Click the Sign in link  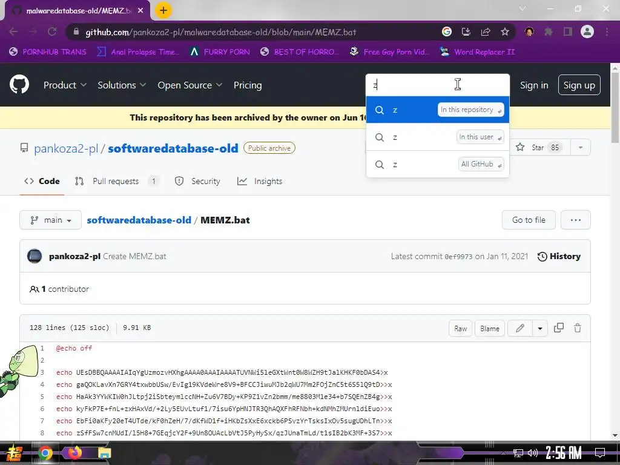tap(534, 85)
